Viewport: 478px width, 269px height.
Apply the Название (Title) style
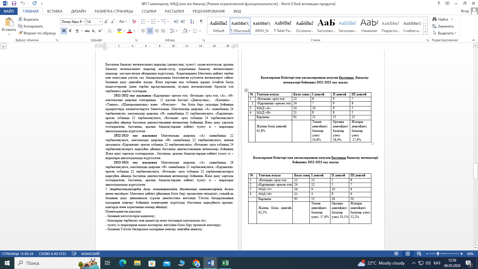[x=369, y=26]
